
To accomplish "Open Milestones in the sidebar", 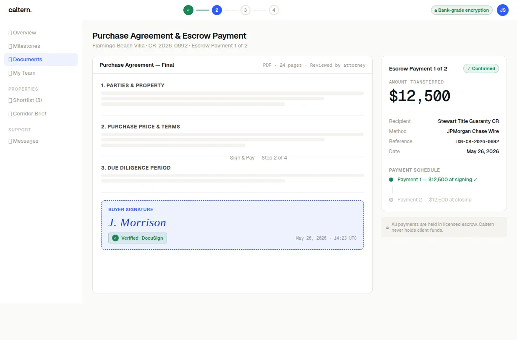I will (x=41, y=46).
